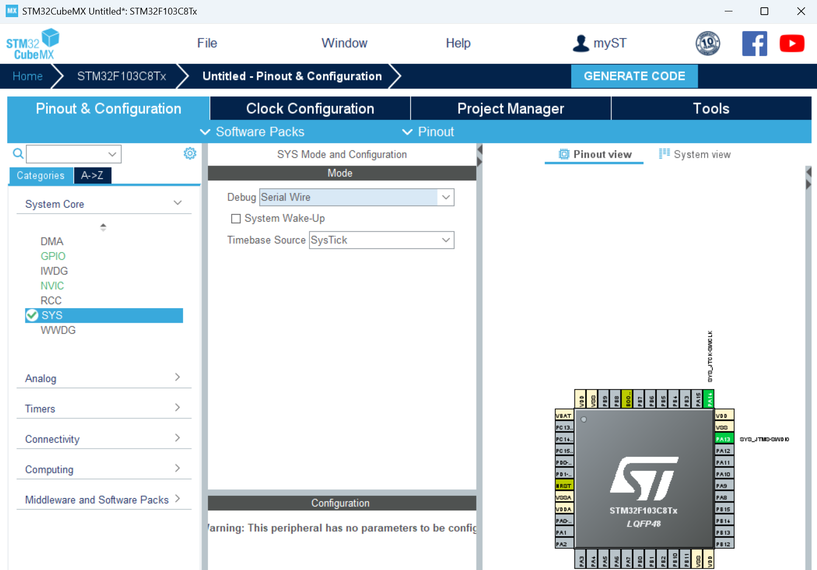
Task: Select GPIO in System Core list
Action: [53, 256]
